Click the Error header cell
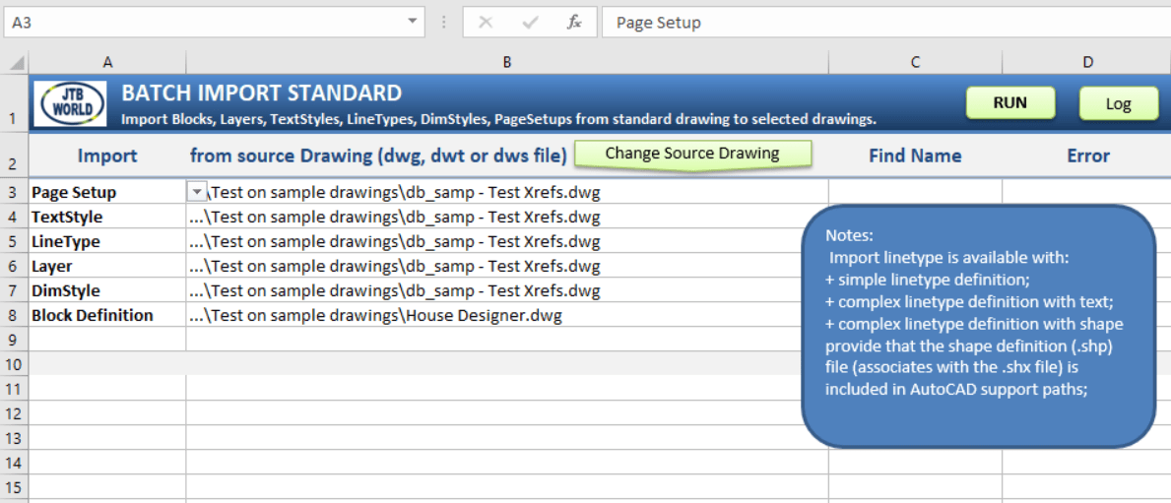This screenshot has height=503, width=1171. (x=1086, y=156)
